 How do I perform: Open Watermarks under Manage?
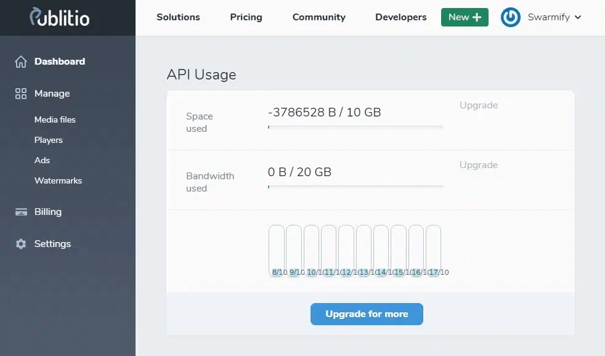[58, 180]
